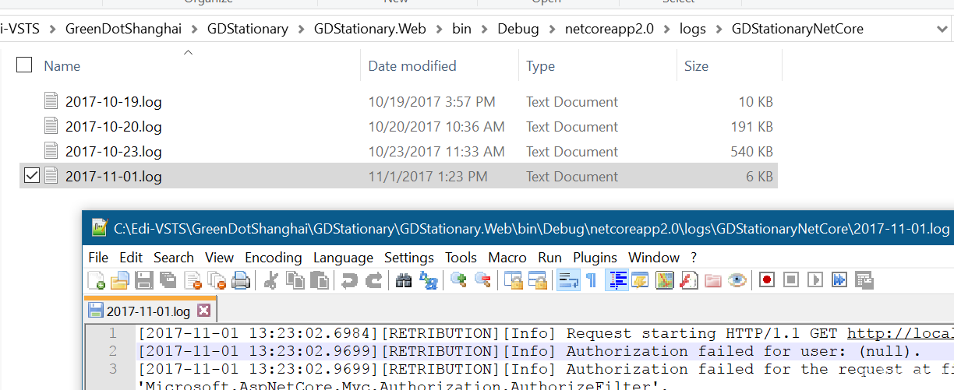Toggle the select-all checkbox beside Name
The height and width of the screenshot is (390, 954).
[x=24, y=65]
